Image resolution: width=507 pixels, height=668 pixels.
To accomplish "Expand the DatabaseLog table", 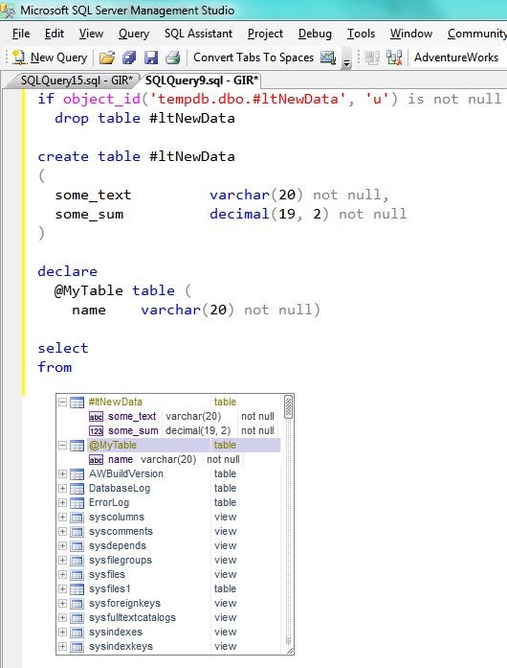I will [62, 488].
